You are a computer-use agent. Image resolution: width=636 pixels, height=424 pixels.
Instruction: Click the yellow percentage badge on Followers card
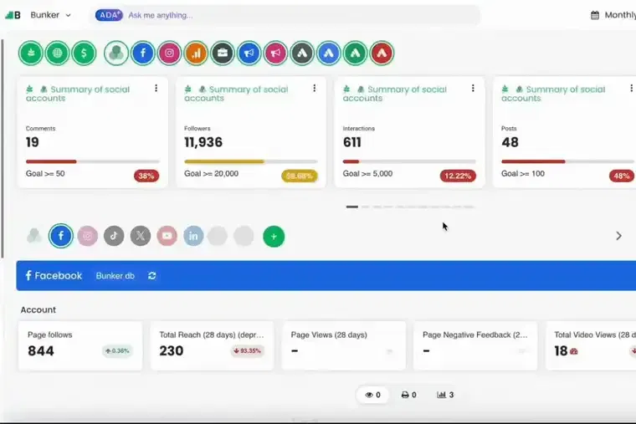(x=300, y=176)
